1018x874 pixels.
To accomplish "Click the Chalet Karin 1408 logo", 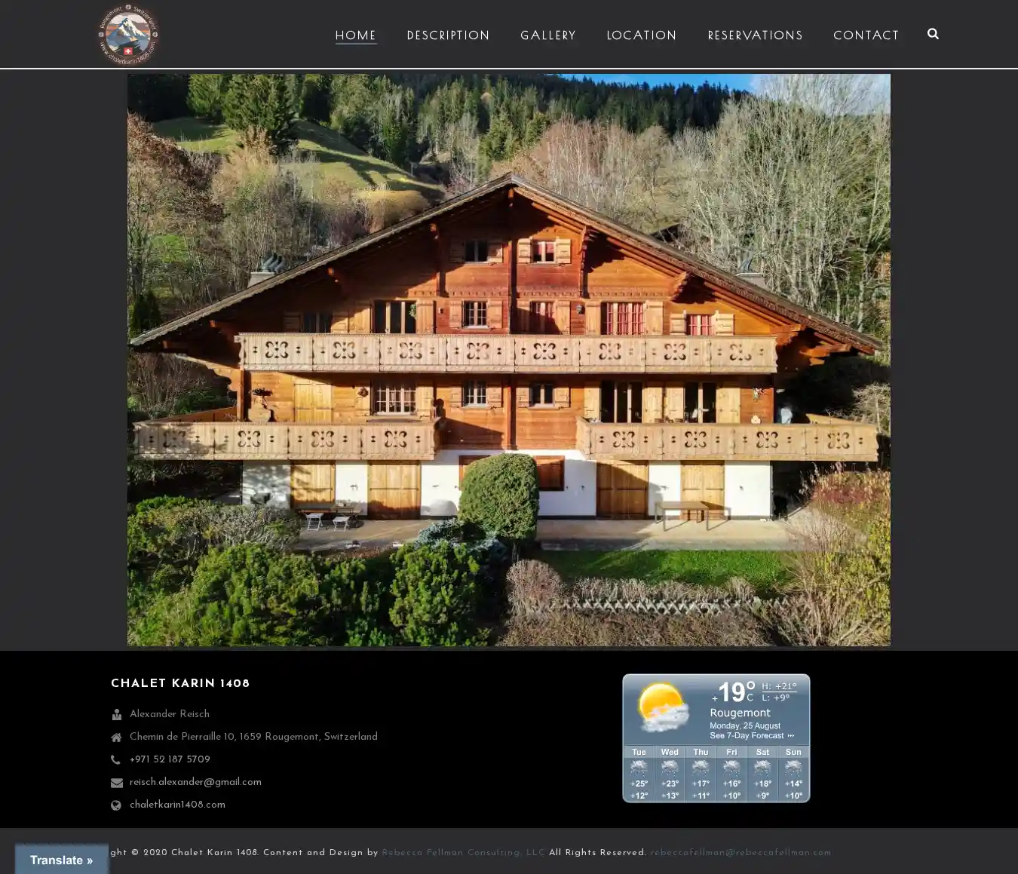I will [128, 34].
